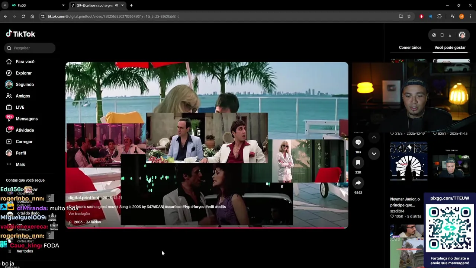Switch to Comentários tab
Screen dimensions: 476x268
click(410, 48)
